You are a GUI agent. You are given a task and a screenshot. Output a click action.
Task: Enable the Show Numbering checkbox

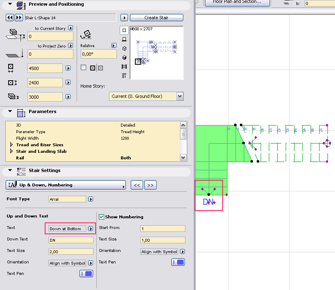(101, 217)
